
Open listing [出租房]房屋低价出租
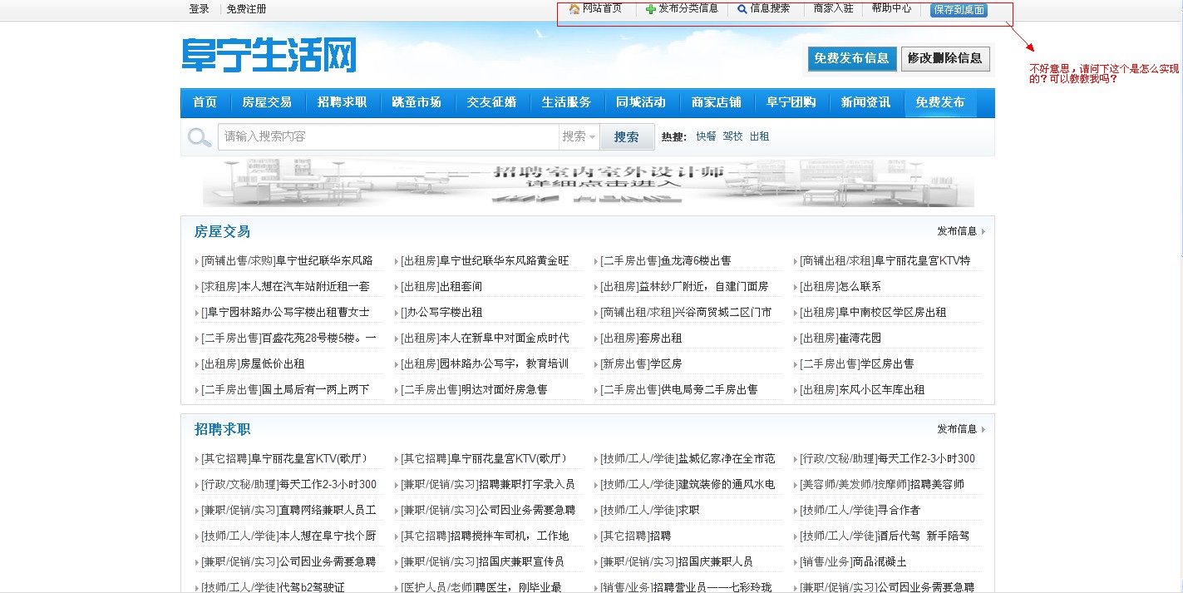pyautogui.click(x=253, y=364)
